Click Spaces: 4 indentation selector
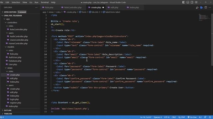Screen dimensions: 213x119 pyautogui.click(x=157, y=117)
